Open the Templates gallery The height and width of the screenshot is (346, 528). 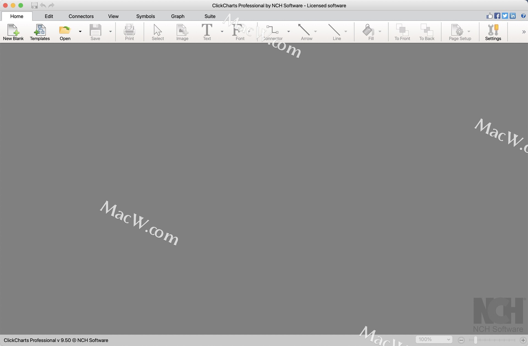click(x=40, y=32)
